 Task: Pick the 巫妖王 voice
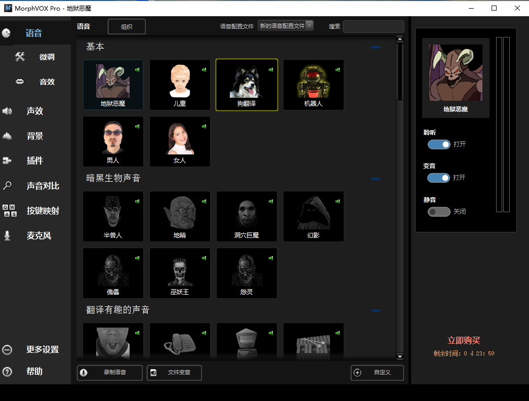coord(180,273)
